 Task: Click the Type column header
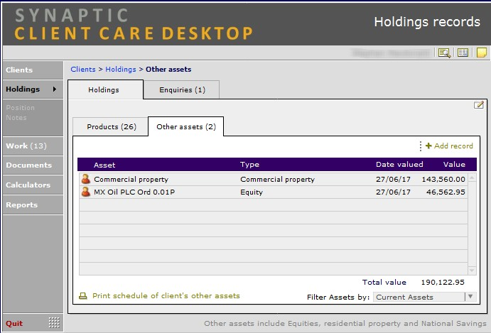249,165
